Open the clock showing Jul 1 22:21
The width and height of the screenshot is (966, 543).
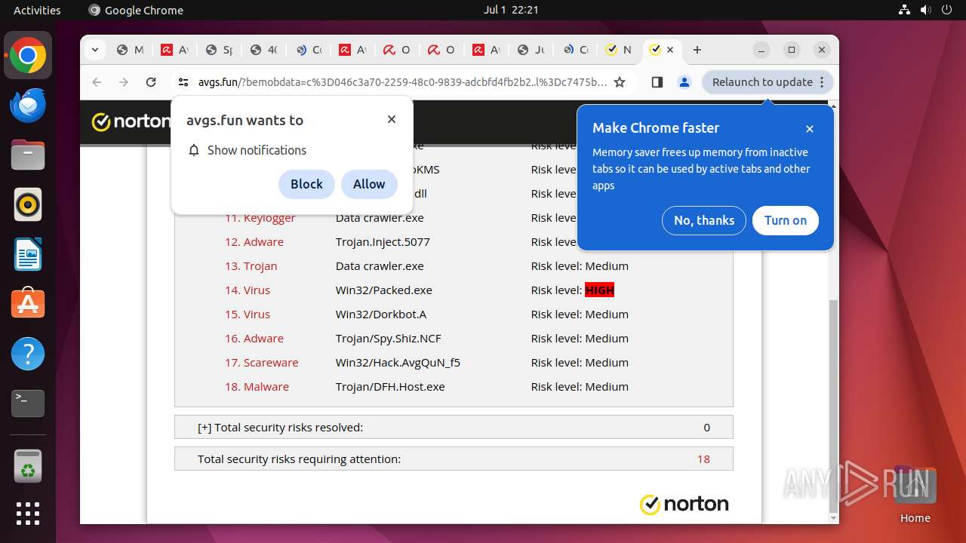coord(511,10)
